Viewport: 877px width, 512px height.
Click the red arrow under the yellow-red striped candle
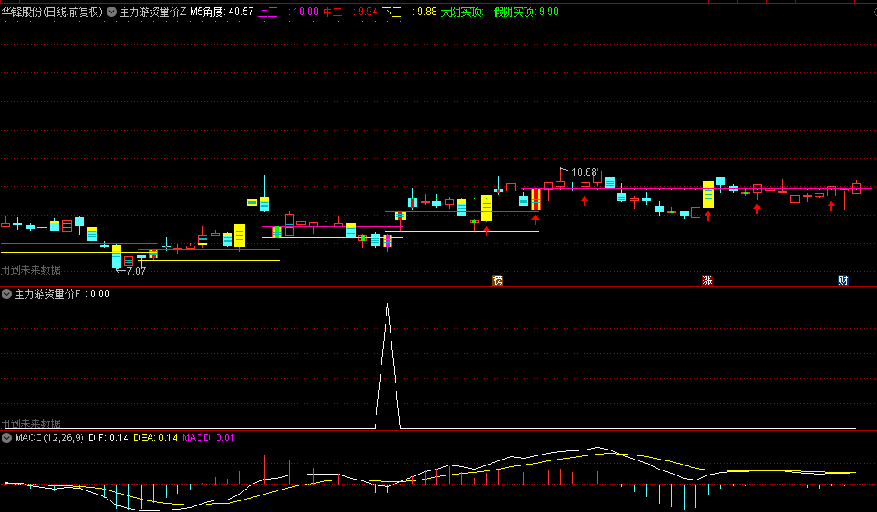tap(536, 220)
